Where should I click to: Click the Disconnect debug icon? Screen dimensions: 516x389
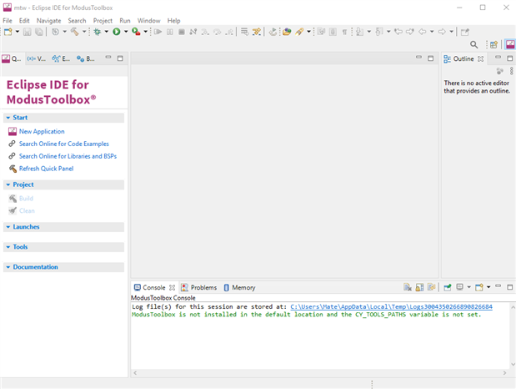193,32
